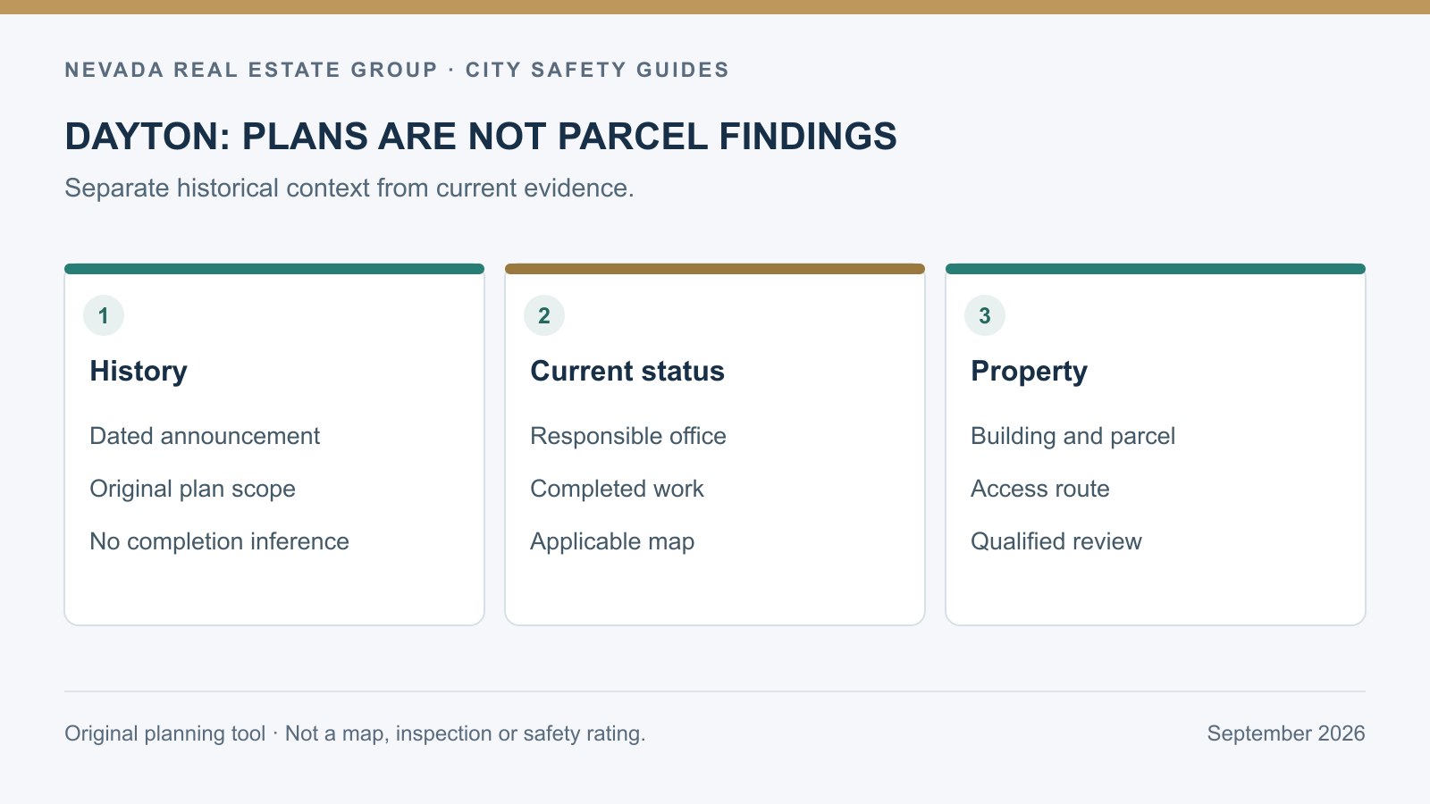Click the Dated announcement item
The image size is (1430, 804).
pyautogui.click(x=205, y=436)
